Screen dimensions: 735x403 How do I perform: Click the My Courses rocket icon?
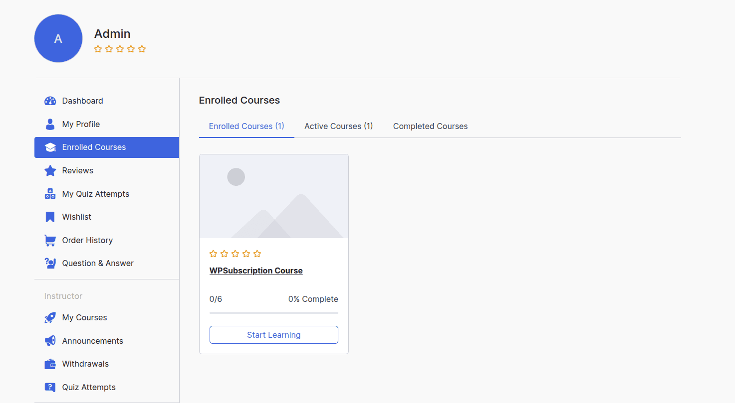(50, 318)
